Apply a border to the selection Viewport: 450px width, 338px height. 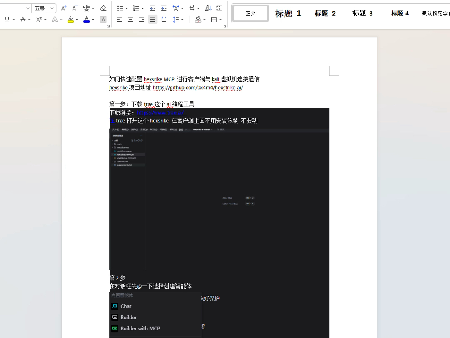point(214,19)
